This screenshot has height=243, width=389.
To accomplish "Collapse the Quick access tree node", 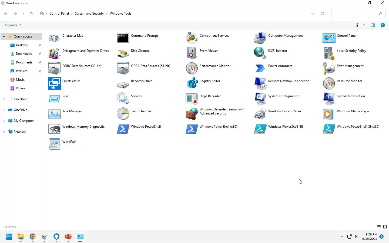I will (x=4, y=36).
